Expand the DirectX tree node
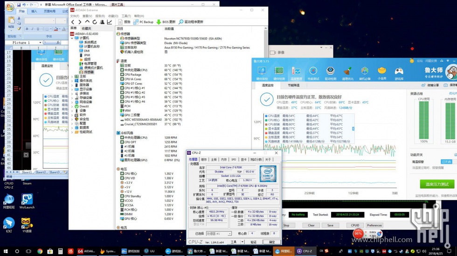Screen dimensions: 457x256 (72, 106)
